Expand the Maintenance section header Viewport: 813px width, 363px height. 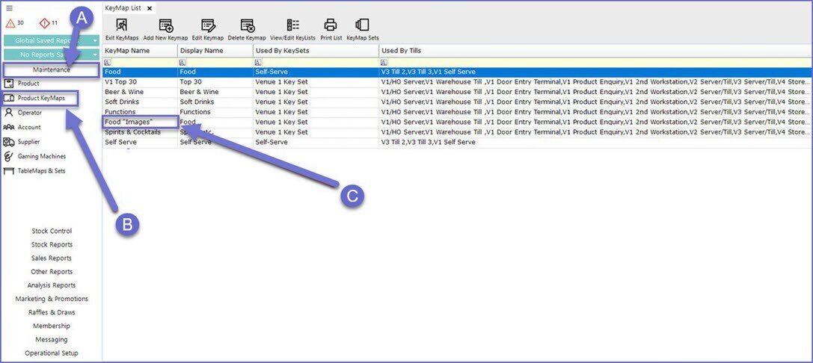[x=51, y=69]
